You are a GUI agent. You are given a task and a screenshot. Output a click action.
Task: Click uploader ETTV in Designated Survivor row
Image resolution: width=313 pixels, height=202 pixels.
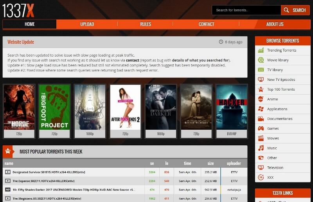pos(234,172)
